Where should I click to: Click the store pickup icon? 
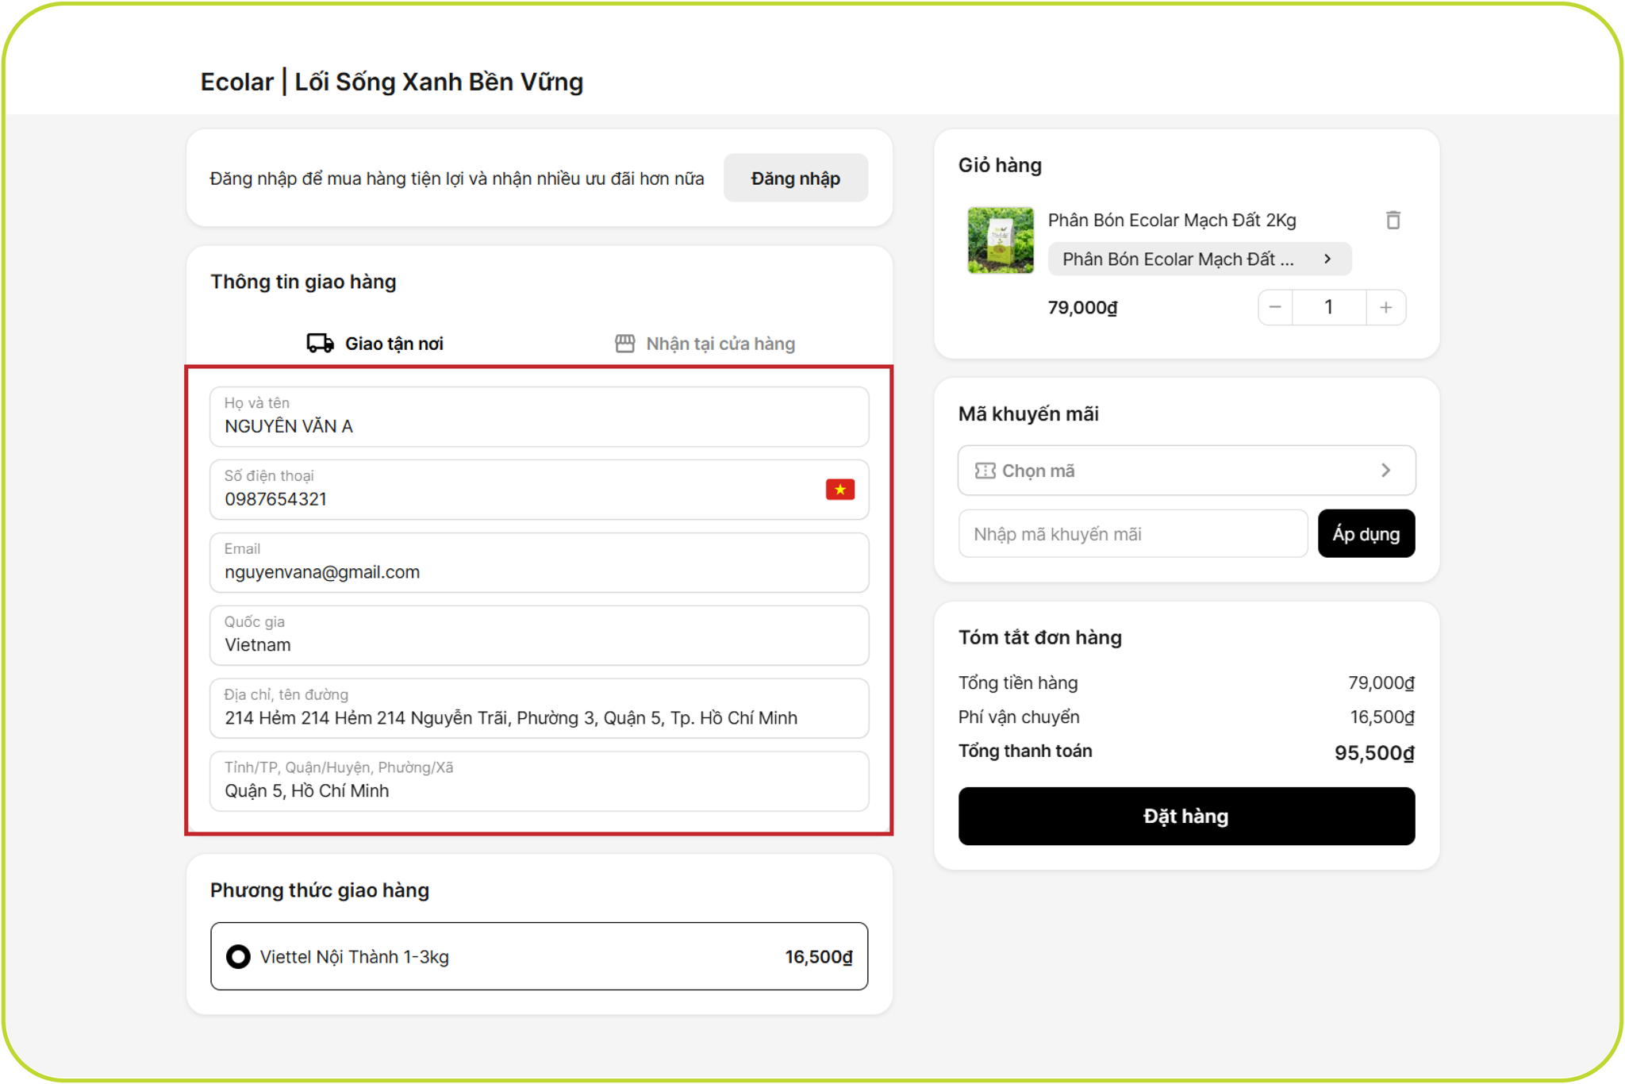[x=624, y=343]
